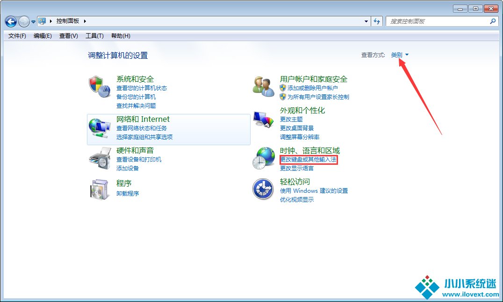Click 更改桌面背景 link
The height and width of the screenshot is (302, 503).
pos(297,128)
